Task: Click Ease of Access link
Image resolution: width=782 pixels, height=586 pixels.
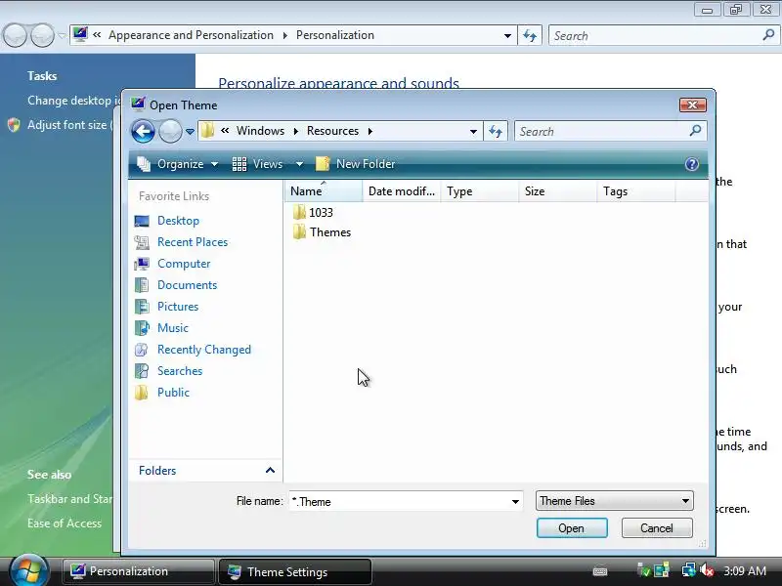Action: coord(65,523)
